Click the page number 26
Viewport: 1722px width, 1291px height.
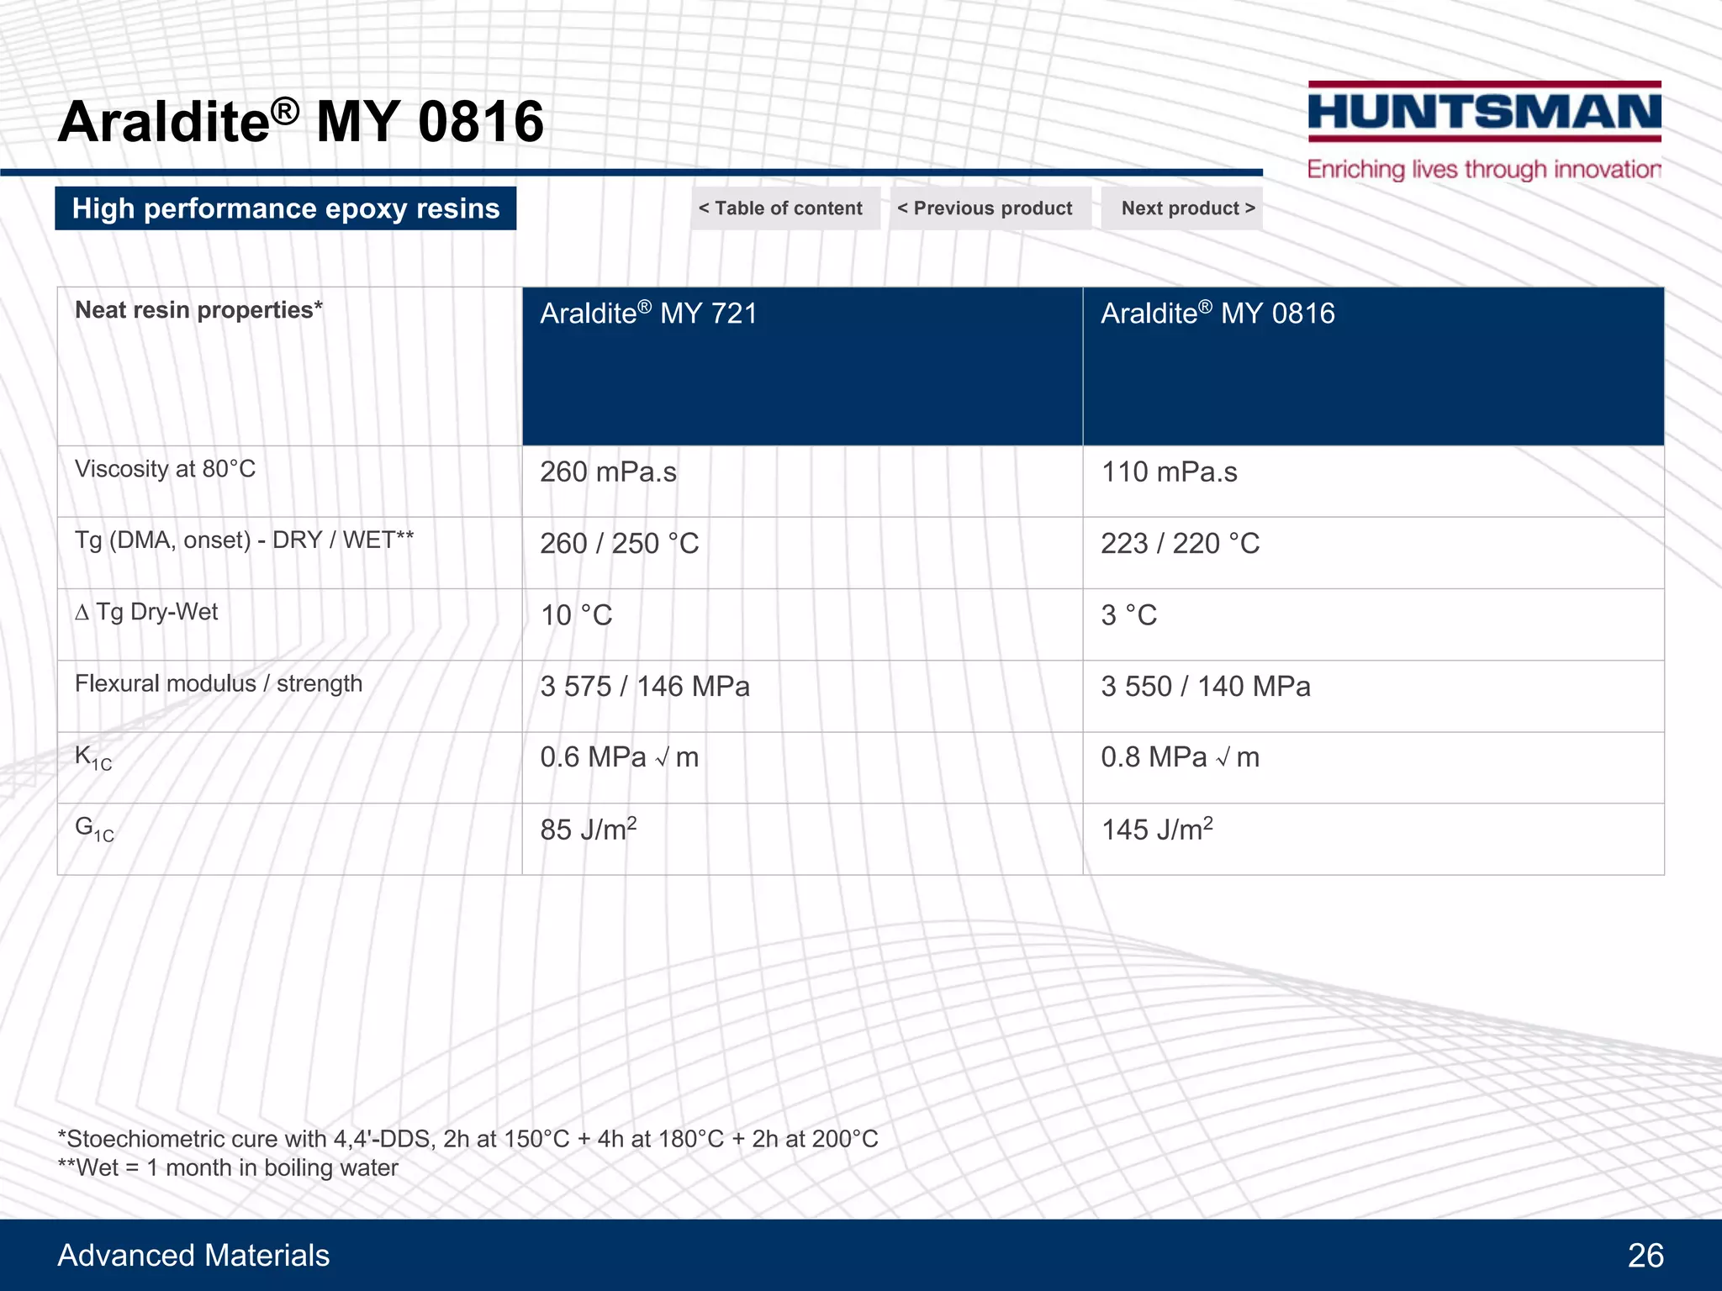1645,1255
